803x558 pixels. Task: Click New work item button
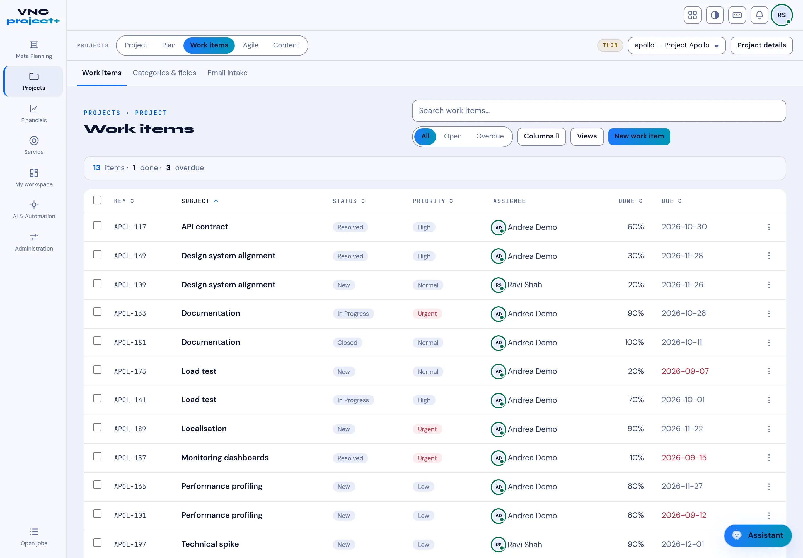[639, 136]
